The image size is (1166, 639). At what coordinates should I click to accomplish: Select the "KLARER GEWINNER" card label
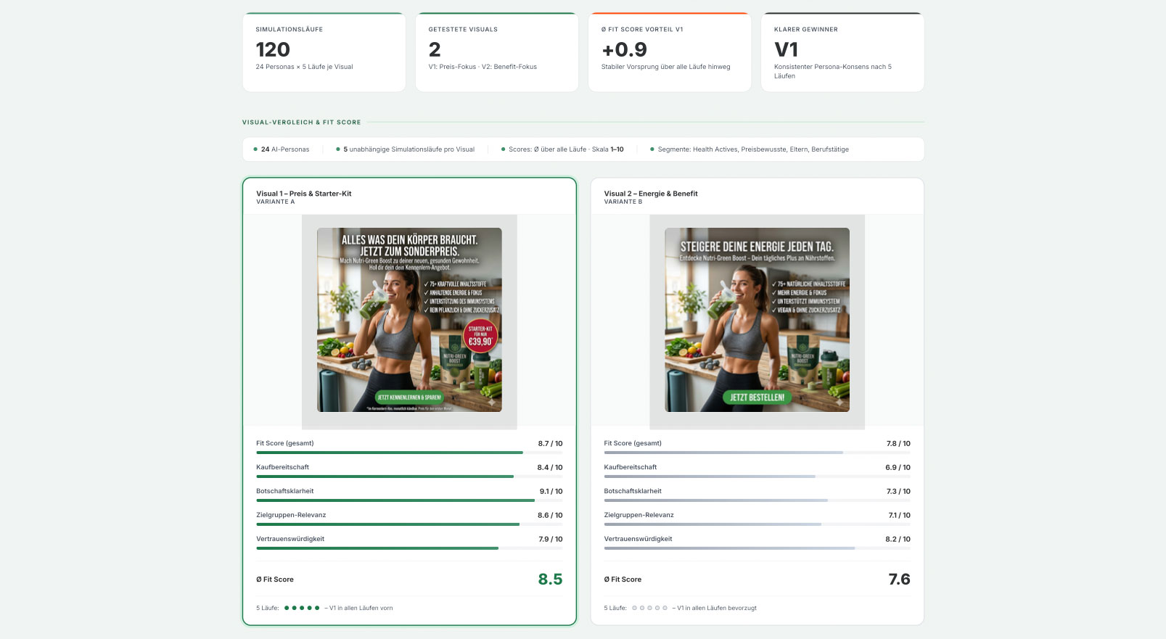(805, 30)
